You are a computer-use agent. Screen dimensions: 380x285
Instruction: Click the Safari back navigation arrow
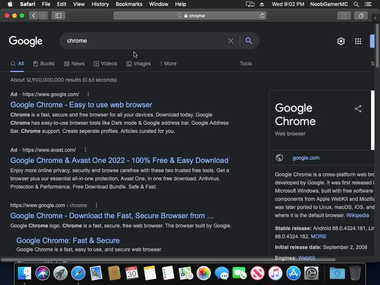tap(33, 16)
